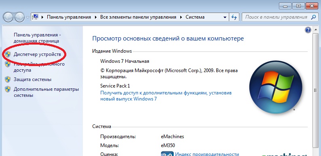This screenshot has width=321, height=156.
Task: Click the magnifier search icon
Action: [x=313, y=17]
